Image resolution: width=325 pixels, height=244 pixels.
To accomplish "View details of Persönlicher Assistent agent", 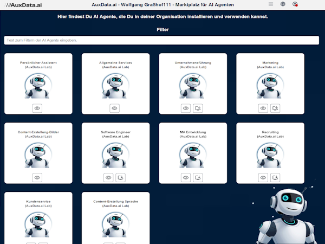I will 37,108.
